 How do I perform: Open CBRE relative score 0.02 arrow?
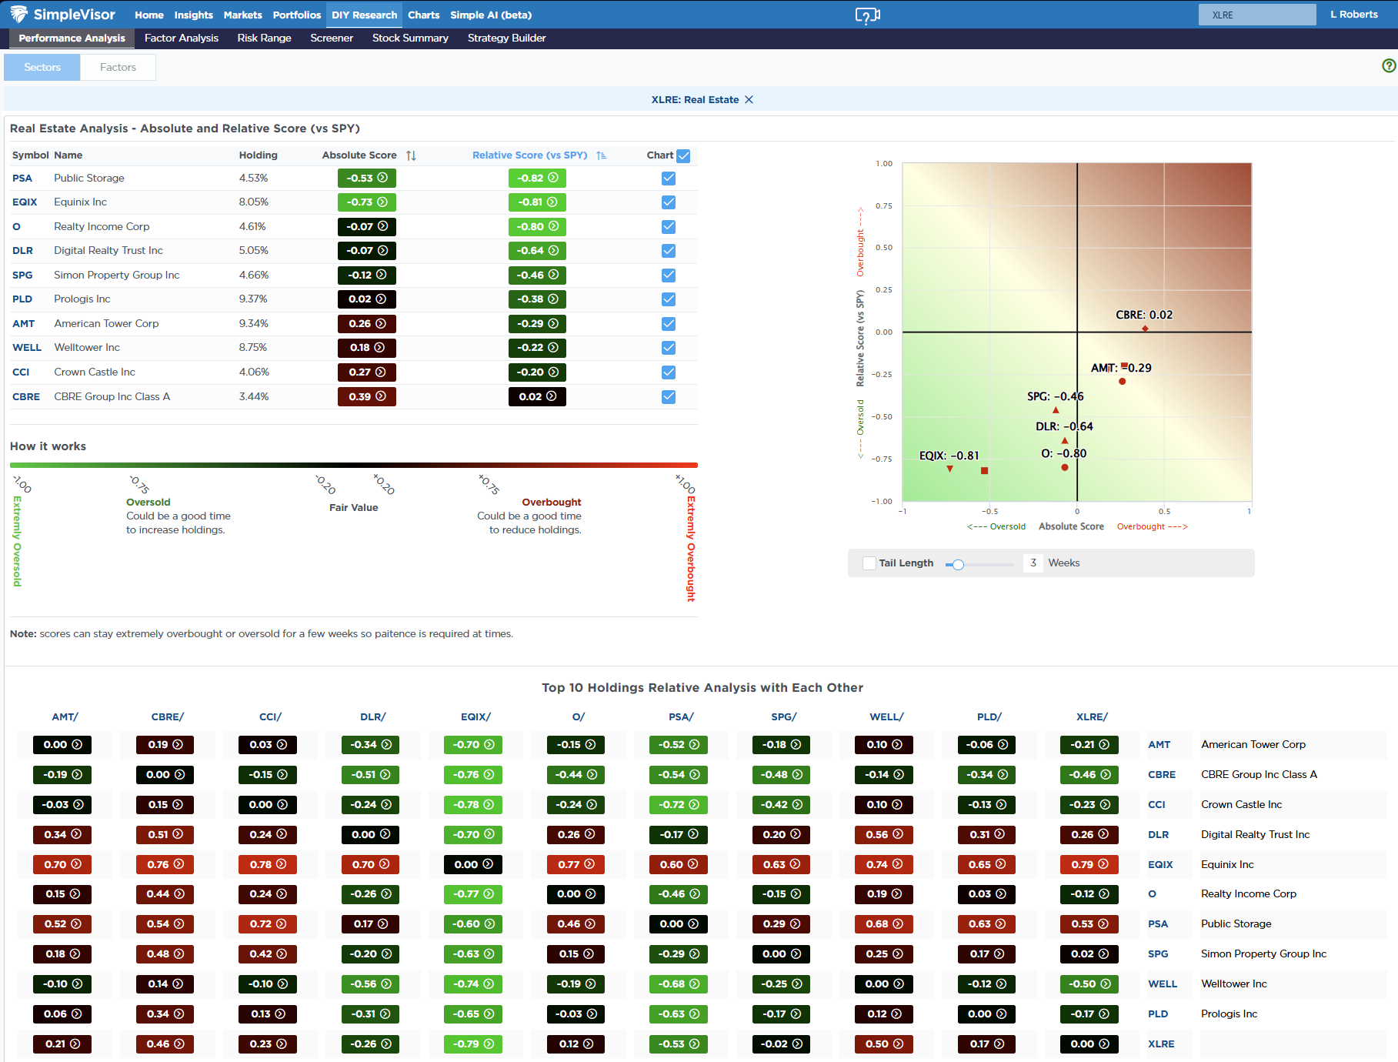coord(552,396)
